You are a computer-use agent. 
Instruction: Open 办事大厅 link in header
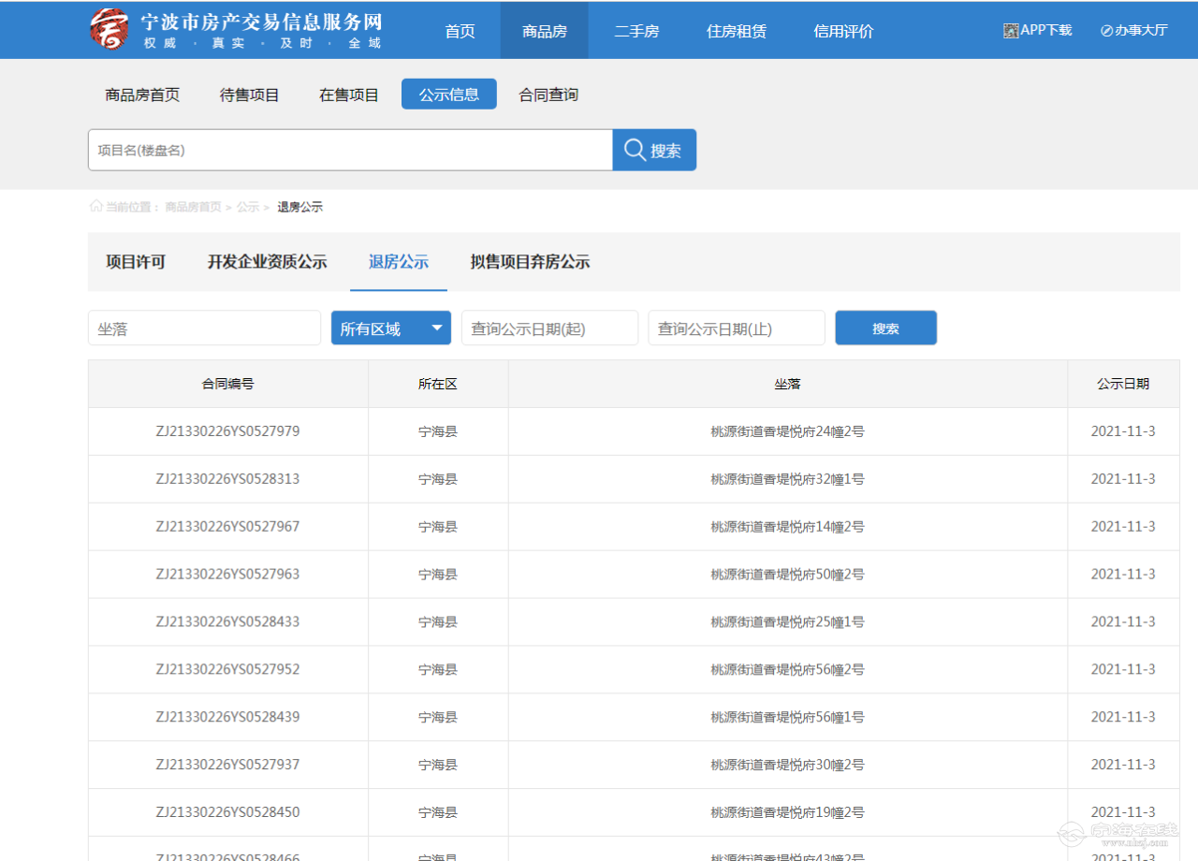(x=1133, y=30)
